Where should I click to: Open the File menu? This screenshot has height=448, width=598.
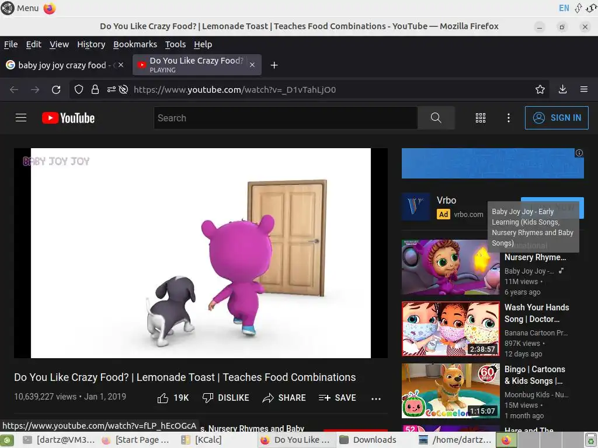coord(11,44)
